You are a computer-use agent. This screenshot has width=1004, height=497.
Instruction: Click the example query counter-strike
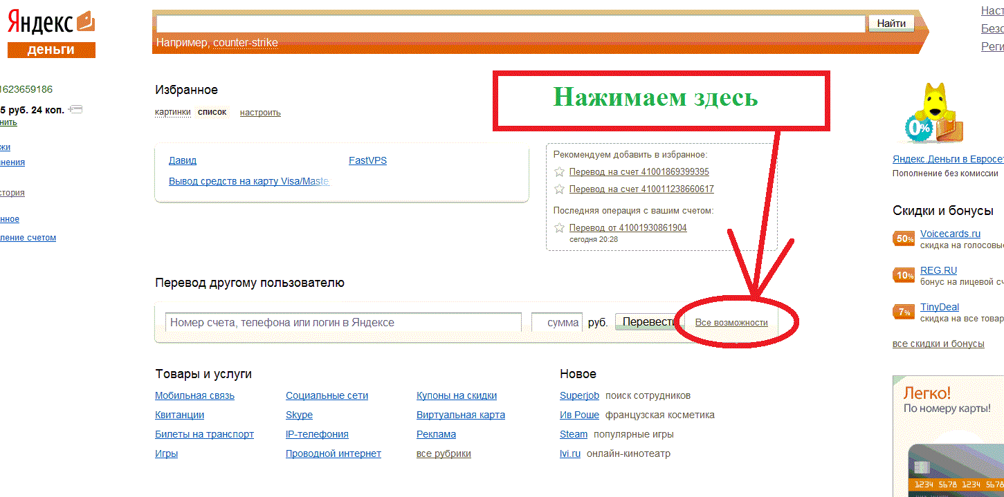(246, 43)
